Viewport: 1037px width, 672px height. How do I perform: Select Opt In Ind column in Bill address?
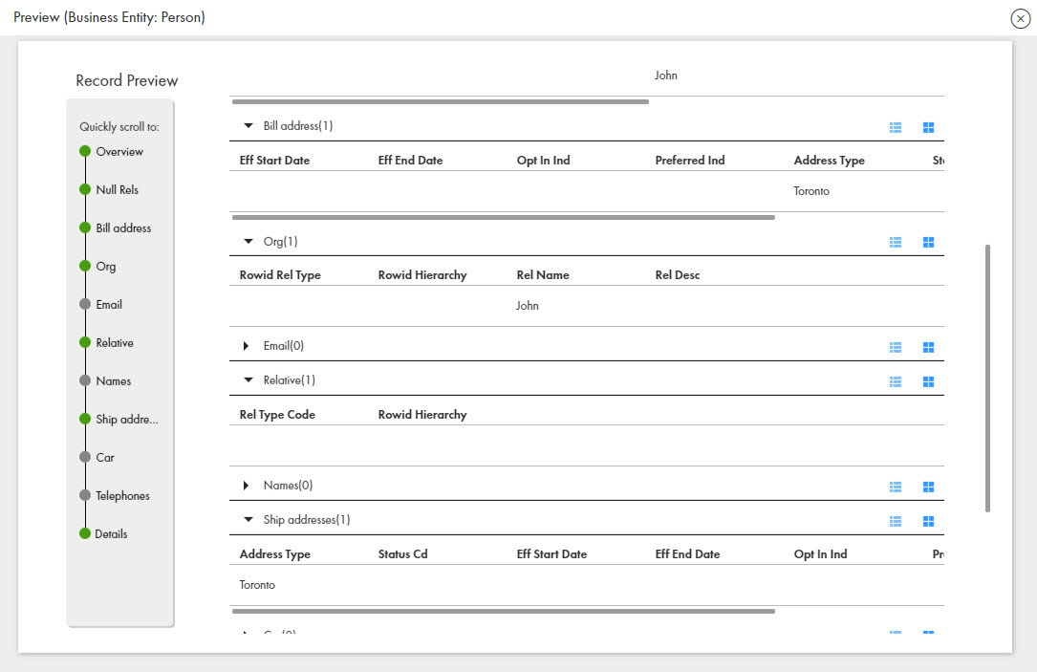click(543, 160)
